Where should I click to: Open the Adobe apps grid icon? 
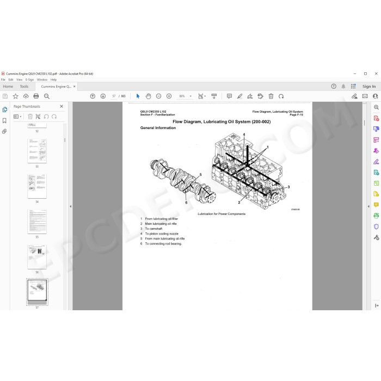click(x=353, y=86)
